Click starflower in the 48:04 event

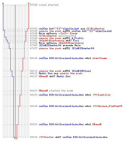coord(100,58)
